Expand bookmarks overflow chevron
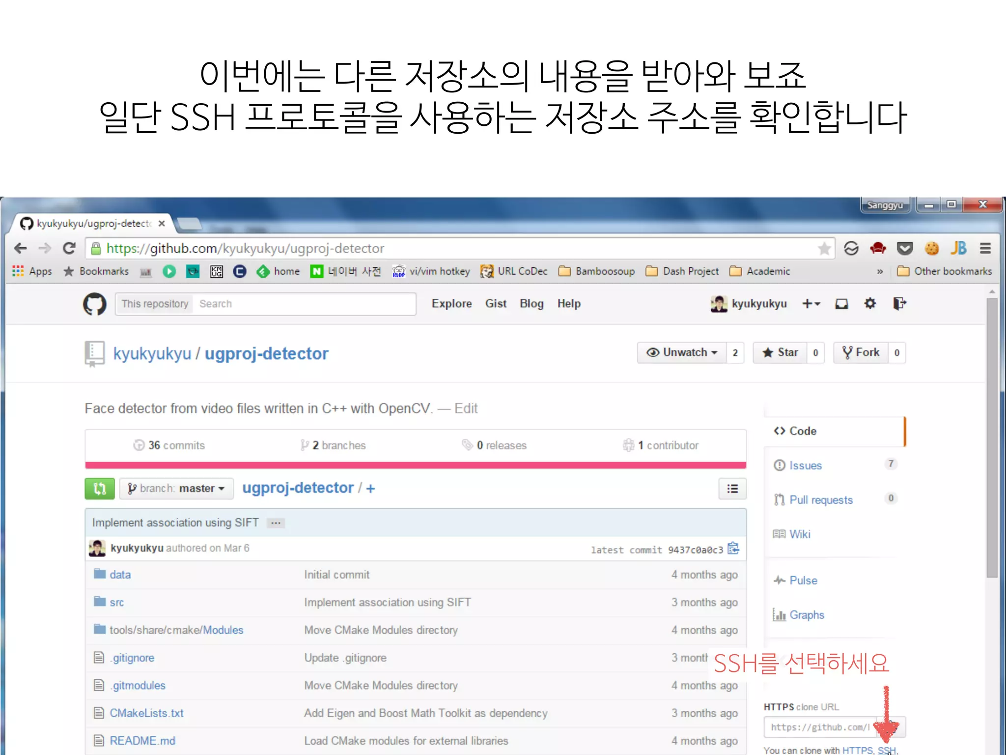Viewport: 1006px width, 755px height. (x=880, y=271)
